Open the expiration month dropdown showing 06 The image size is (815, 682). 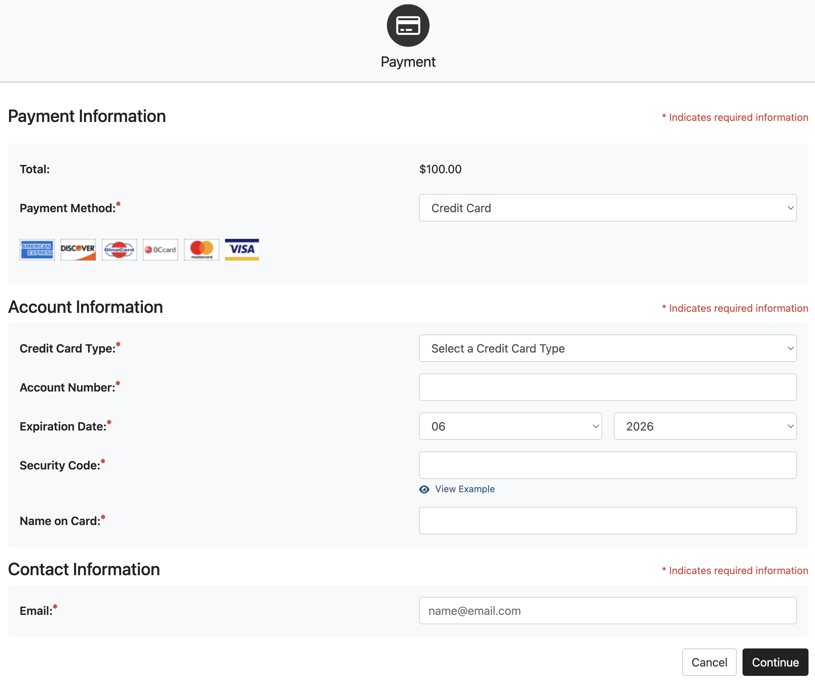click(x=510, y=426)
